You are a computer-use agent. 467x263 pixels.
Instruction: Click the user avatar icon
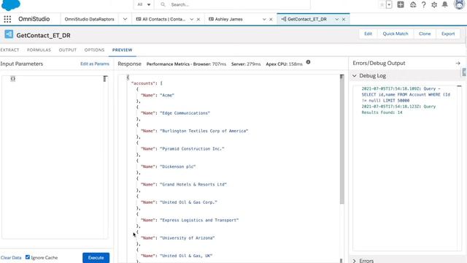[459, 4]
